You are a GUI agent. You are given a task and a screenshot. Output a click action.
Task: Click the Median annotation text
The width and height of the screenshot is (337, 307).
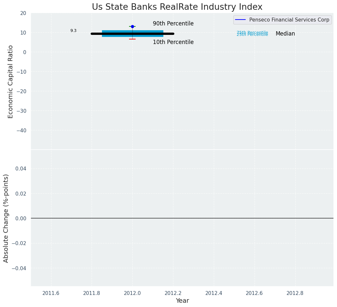(x=285, y=34)
